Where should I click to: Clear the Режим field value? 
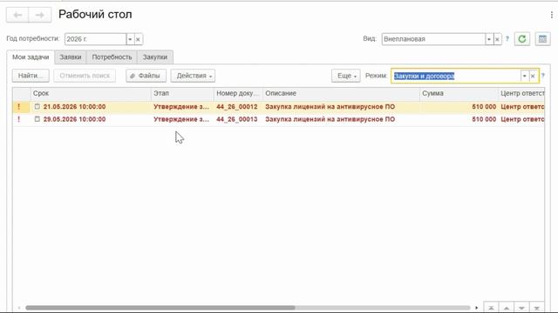point(533,76)
